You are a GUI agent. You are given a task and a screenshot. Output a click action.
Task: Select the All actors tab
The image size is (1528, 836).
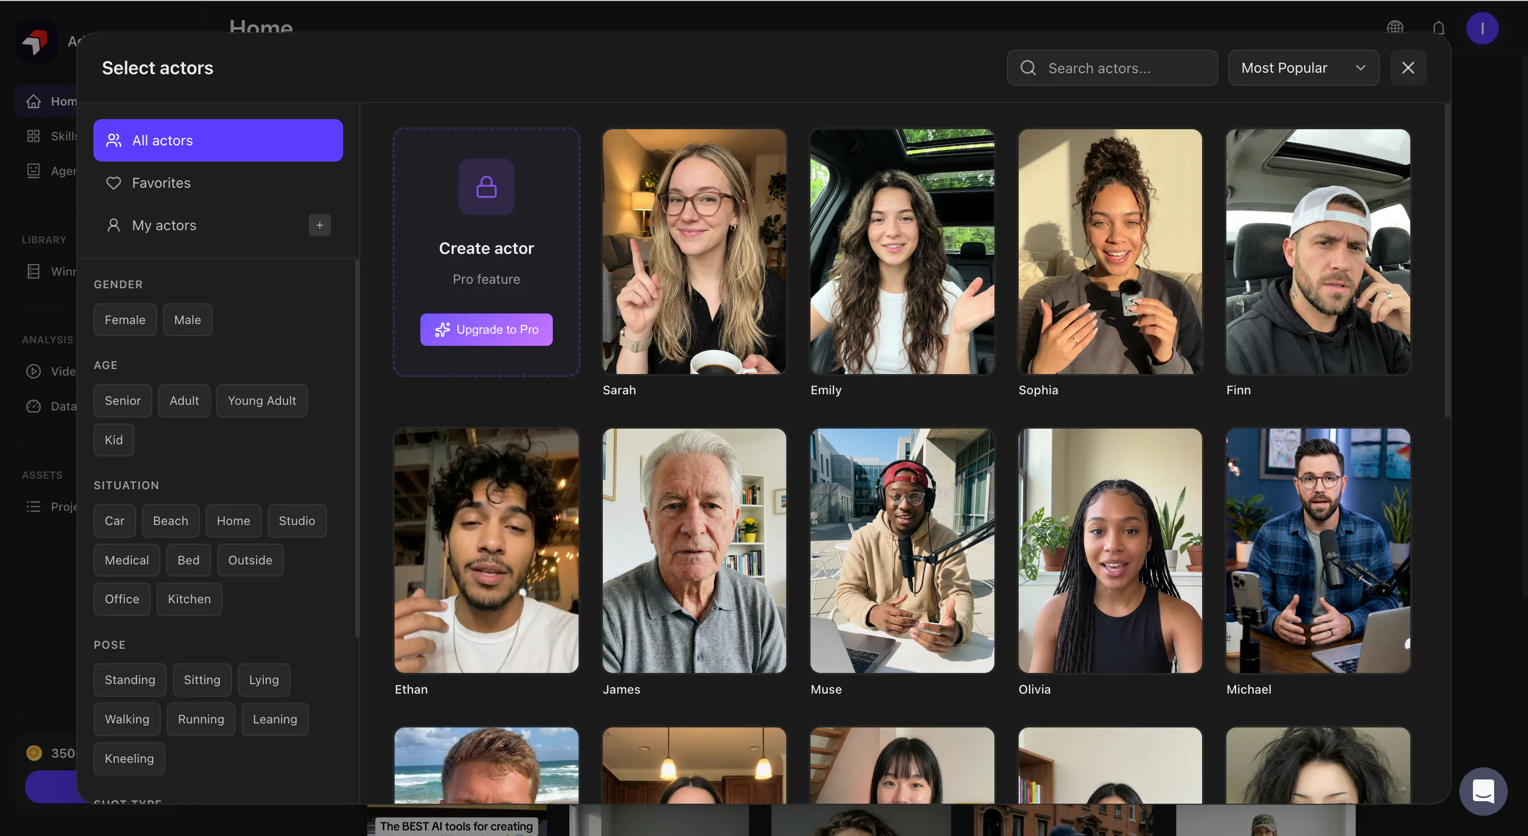tap(218, 140)
